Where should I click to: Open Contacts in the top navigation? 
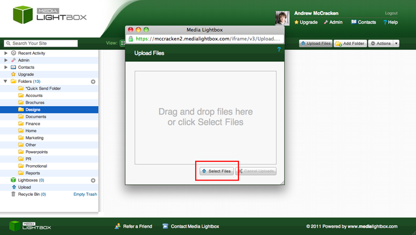click(363, 23)
